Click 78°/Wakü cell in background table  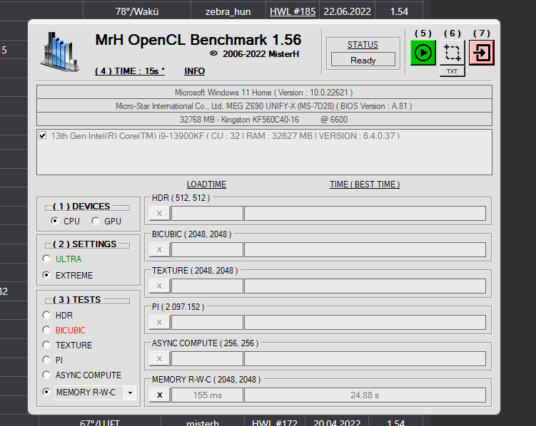pos(137,11)
